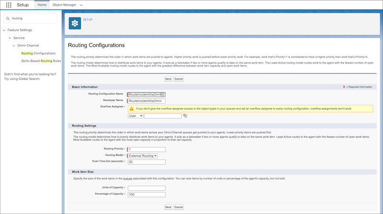Click the Work Item Size section header
The width and height of the screenshot is (383, 214).
82,172
